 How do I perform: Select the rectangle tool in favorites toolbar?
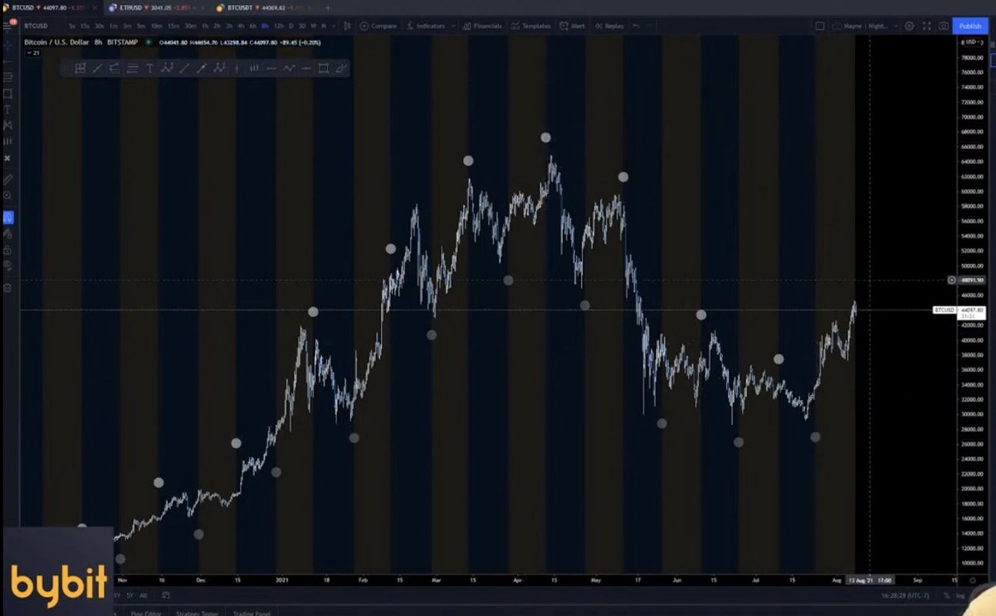point(323,68)
